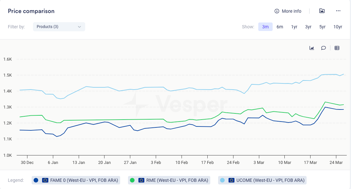Switch to area chart view icon
The height and width of the screenshot is (189, 351).
click(x=311, y=48)
